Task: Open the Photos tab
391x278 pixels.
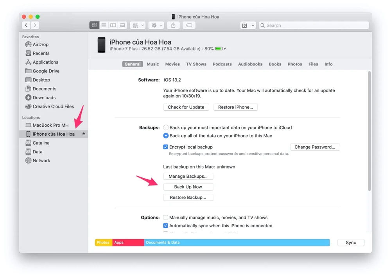Action: (295, 64)
